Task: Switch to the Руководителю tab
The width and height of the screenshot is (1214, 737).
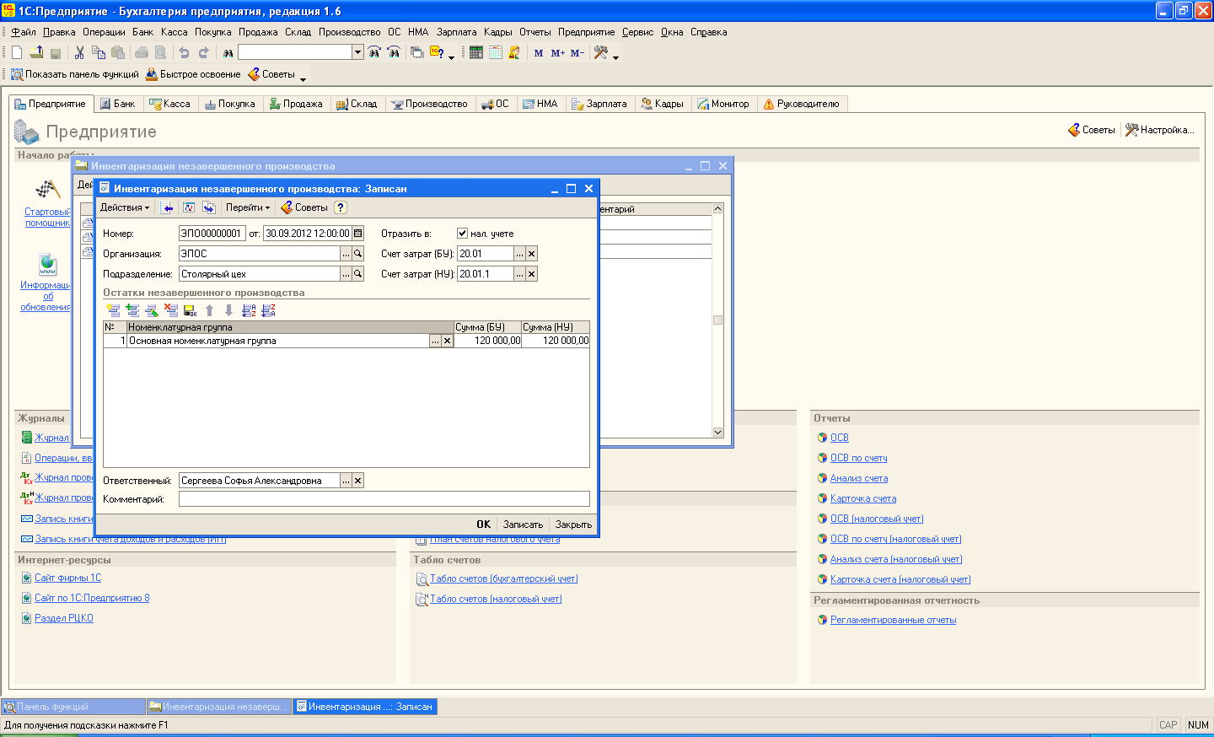Action: [x=801, y=104]
